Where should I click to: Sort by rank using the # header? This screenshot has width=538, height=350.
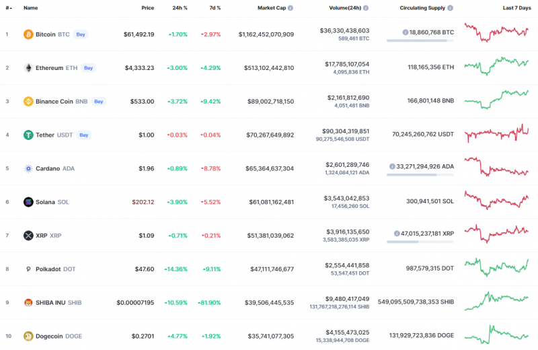coord(9,8)
